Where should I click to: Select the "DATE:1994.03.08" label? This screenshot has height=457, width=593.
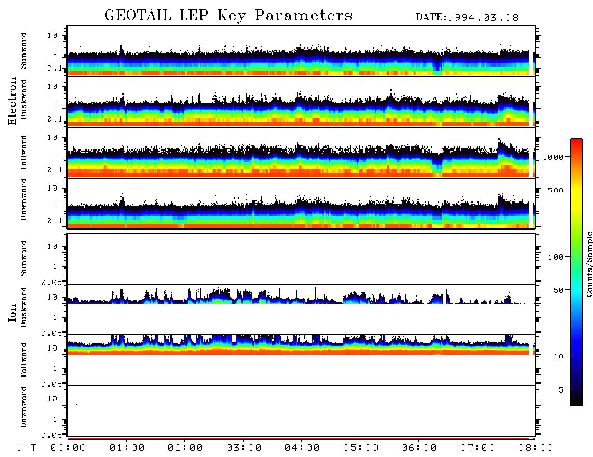coord(467,18)
